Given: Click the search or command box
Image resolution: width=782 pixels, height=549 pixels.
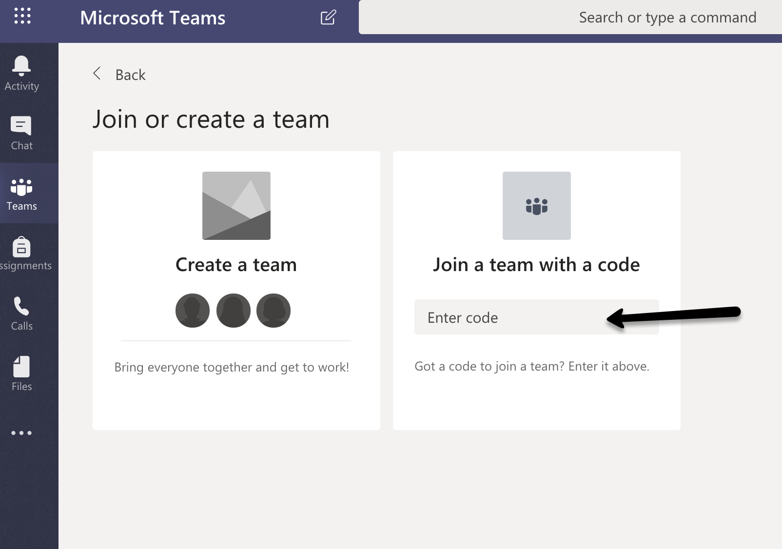Looking at the screenshot, I should [570, 17].
